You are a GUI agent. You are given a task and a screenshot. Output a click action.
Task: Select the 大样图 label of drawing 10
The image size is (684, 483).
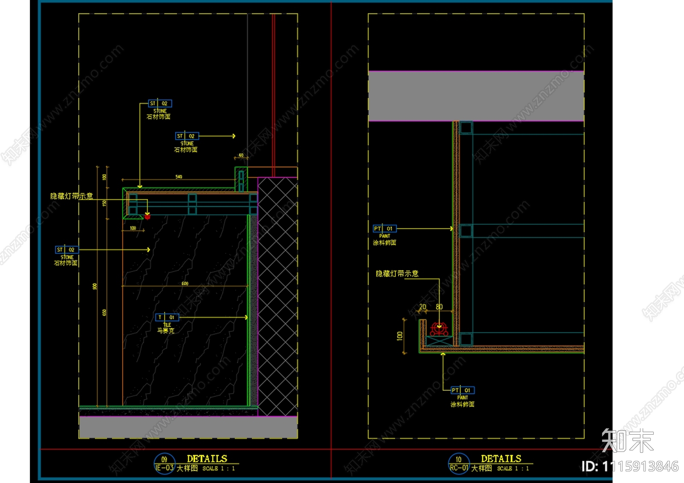tap(481, 468)
